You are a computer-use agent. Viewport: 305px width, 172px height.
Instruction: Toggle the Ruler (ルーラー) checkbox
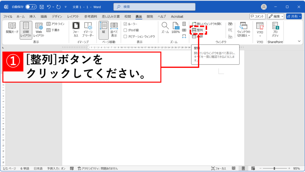(125, 24)
